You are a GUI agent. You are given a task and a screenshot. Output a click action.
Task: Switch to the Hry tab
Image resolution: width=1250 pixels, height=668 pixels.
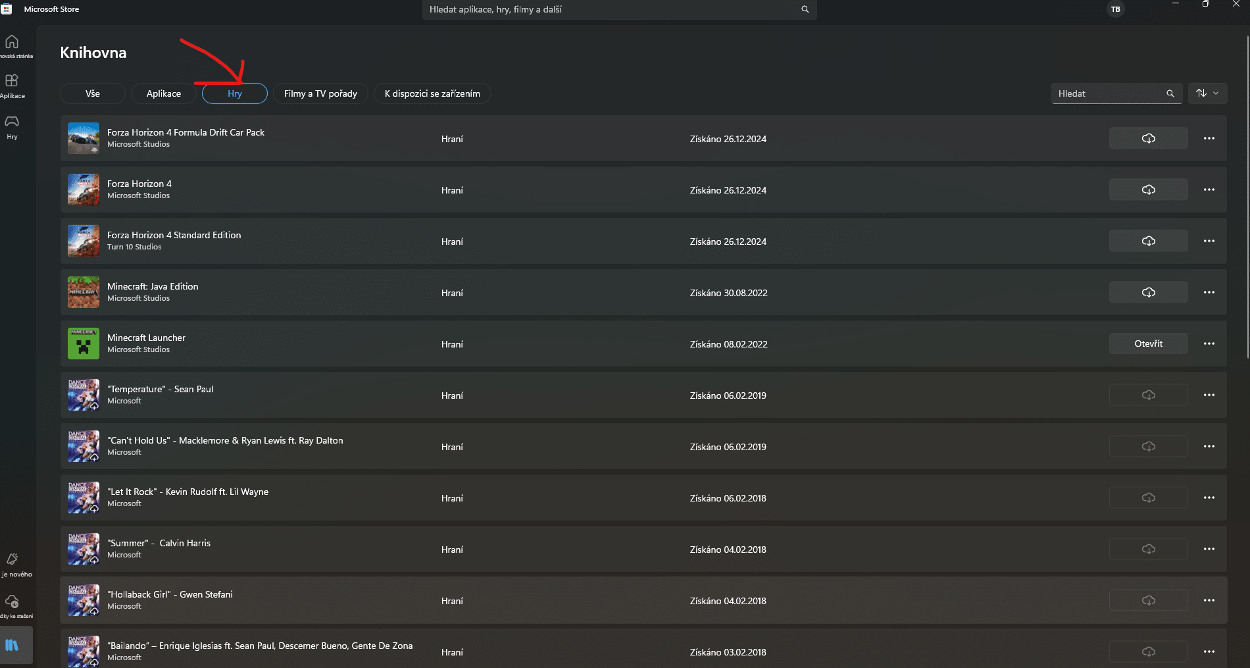tap(235, 93)
